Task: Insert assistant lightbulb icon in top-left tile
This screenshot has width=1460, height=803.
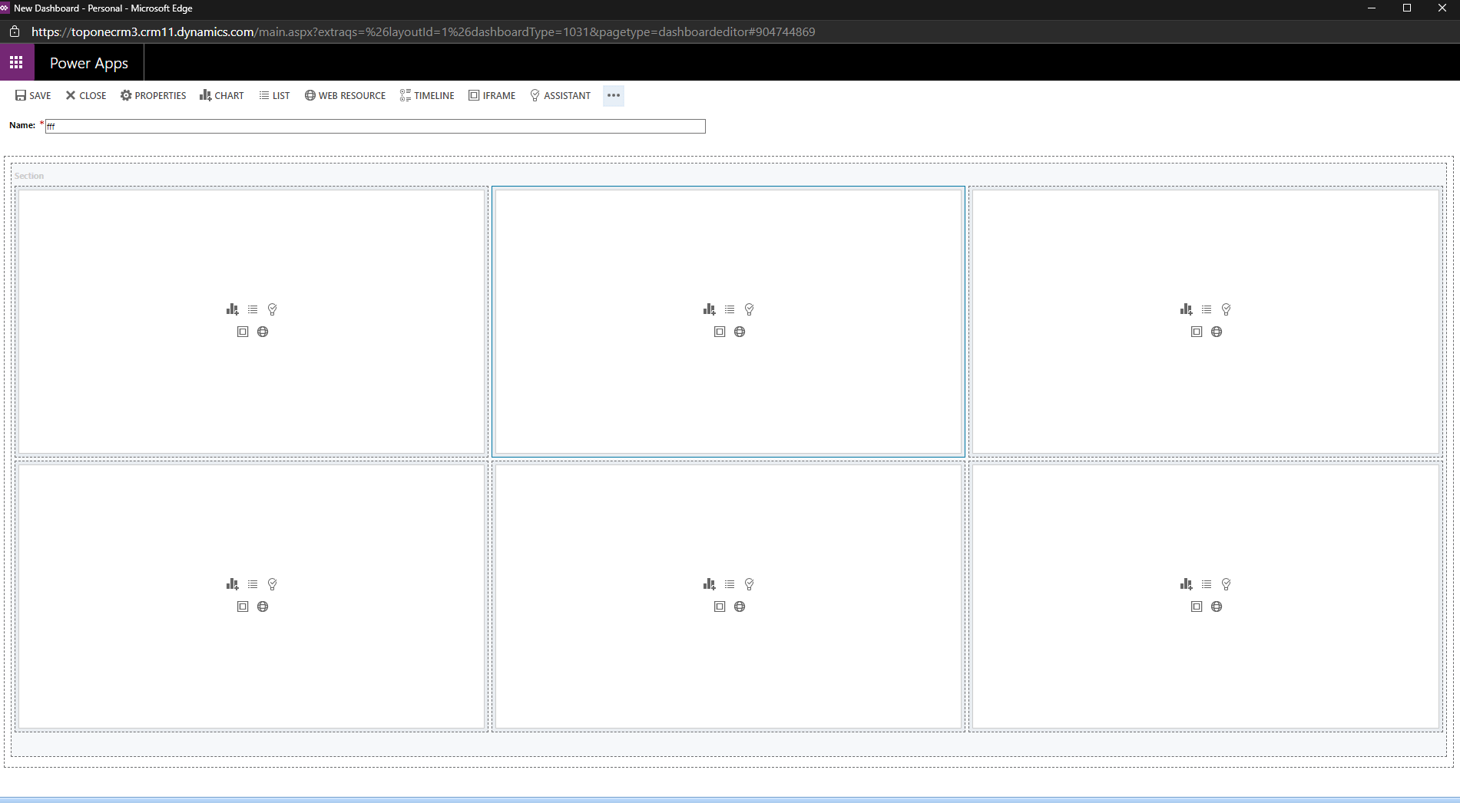Action: point(273,309)
